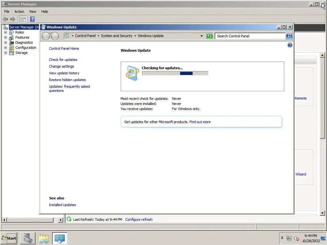Click the Search Control Panel input field
327x245 pixels.
250,36
